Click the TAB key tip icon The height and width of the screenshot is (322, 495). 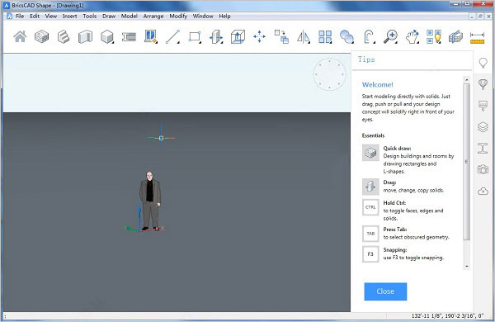[x=370, y=234]
